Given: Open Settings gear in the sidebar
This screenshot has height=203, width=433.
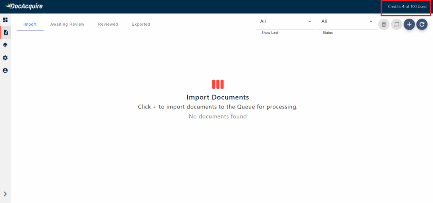Looking at the screenshot, I should coord(5,58).
